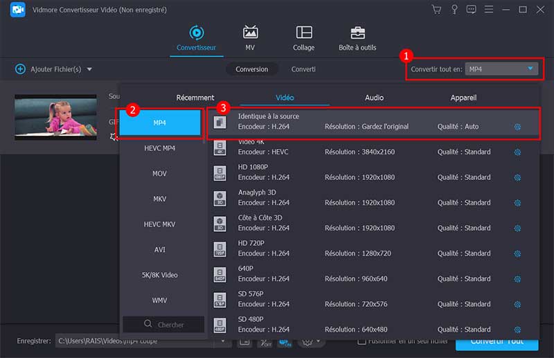Screen dimensions: 554x358
Task: Expand the Convertir tout en MP4 dropdown
Action: tap(530, 69)
